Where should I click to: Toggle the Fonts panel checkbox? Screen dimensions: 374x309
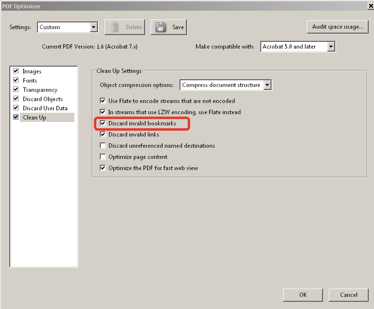point(16,80)
